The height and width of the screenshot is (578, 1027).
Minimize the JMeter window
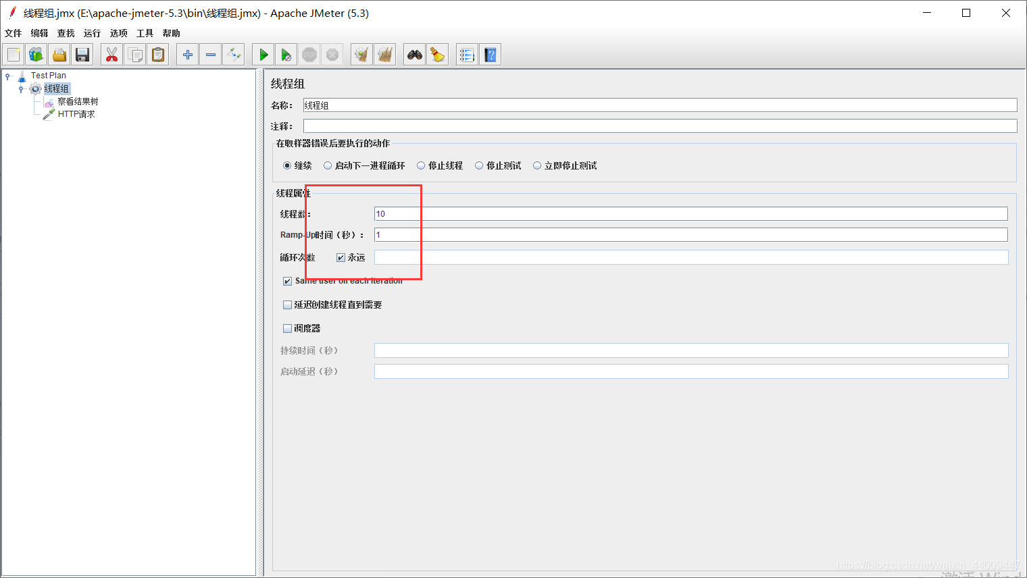927,13
